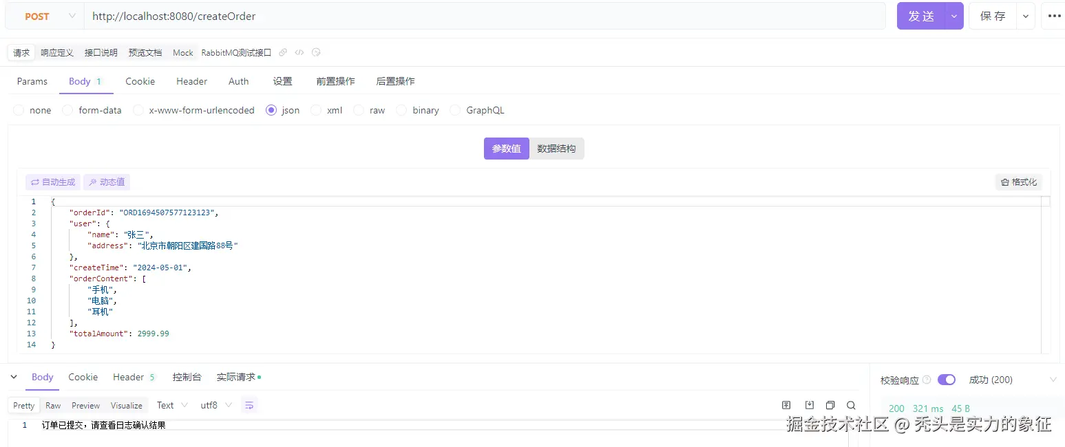This screenshot has height=447, width=1065.
Task: Copy the response body using copy icon
Action: tap(830, 405)
